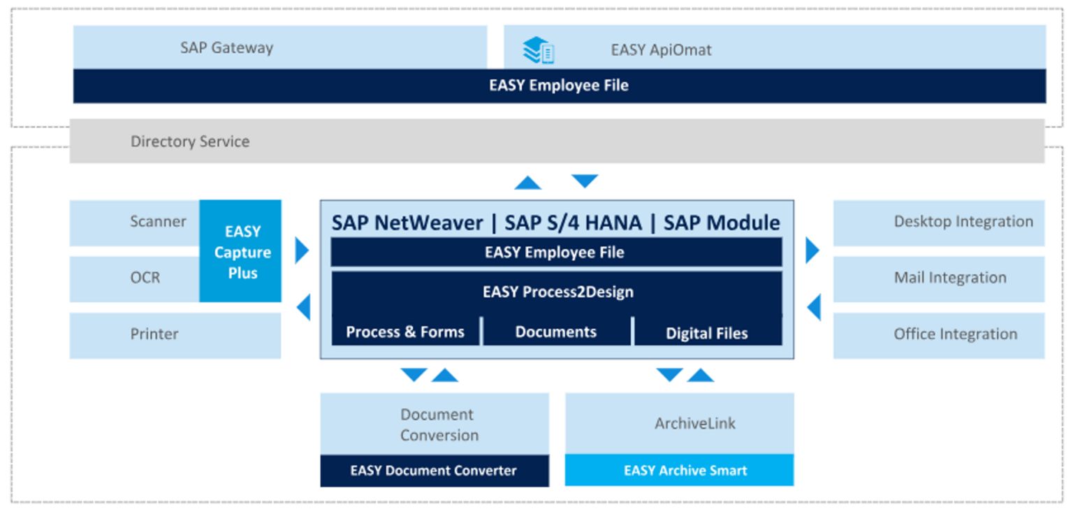Select the Desktop Integration box
The image size is (1073, 513).
pos(939,223)
